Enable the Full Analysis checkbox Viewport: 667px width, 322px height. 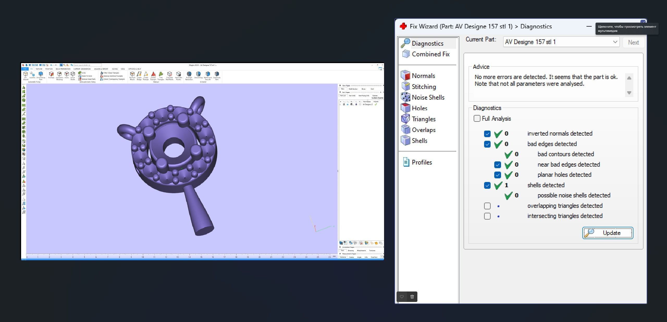[x=477, y=118]
